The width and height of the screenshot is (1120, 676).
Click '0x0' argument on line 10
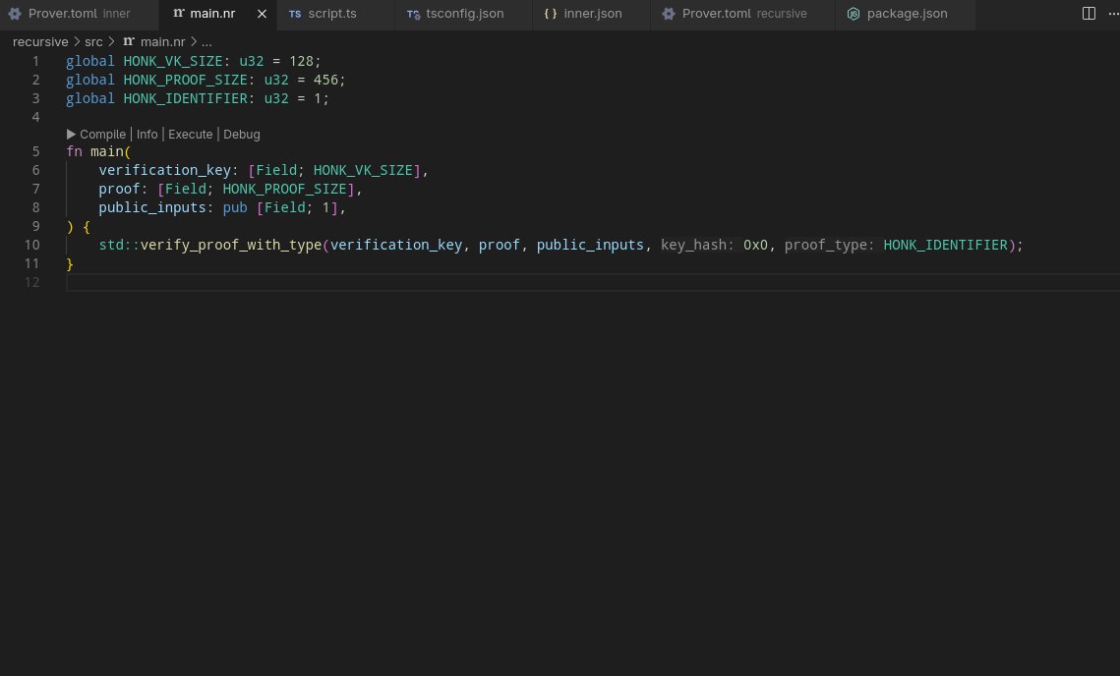(x=755, y=245)
